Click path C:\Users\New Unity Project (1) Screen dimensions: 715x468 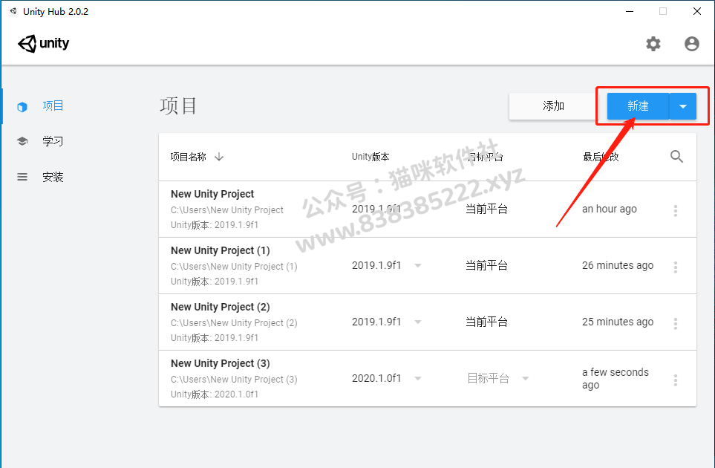(x=234, y=267)
